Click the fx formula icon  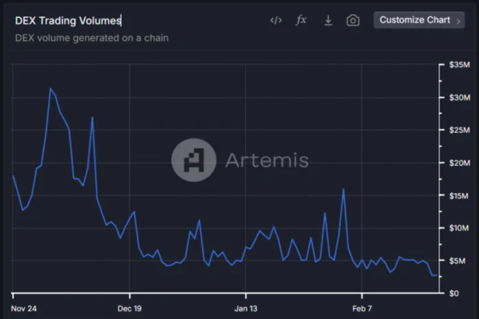tap(301, 20)
